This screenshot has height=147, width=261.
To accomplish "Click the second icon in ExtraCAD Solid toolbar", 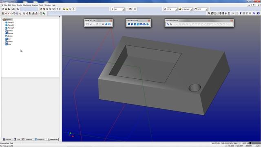I will tap(132, 24).
